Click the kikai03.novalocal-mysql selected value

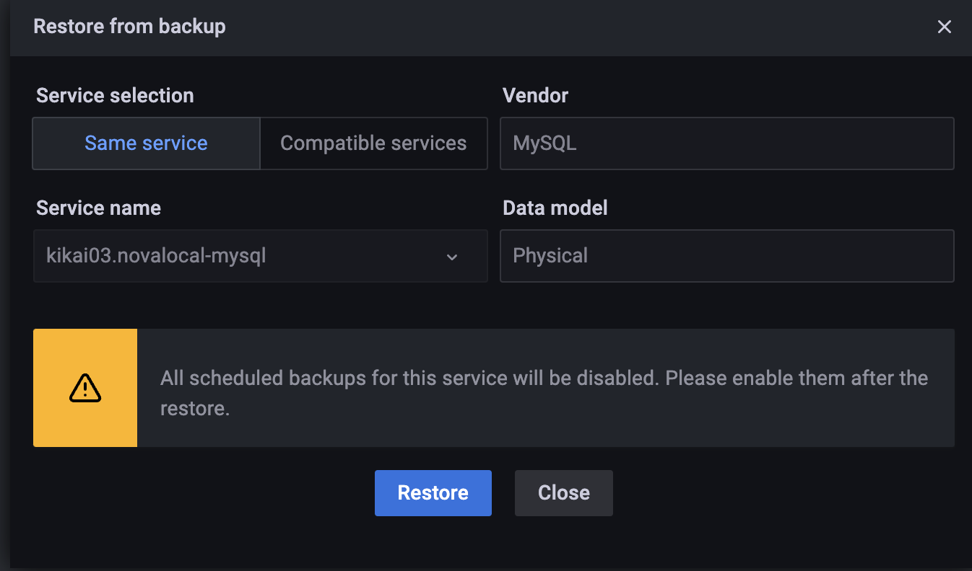pos(156,255)
